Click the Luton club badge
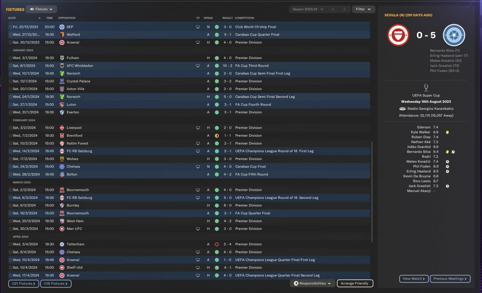Viewport: 482px width, 293px height. (62, 105)
